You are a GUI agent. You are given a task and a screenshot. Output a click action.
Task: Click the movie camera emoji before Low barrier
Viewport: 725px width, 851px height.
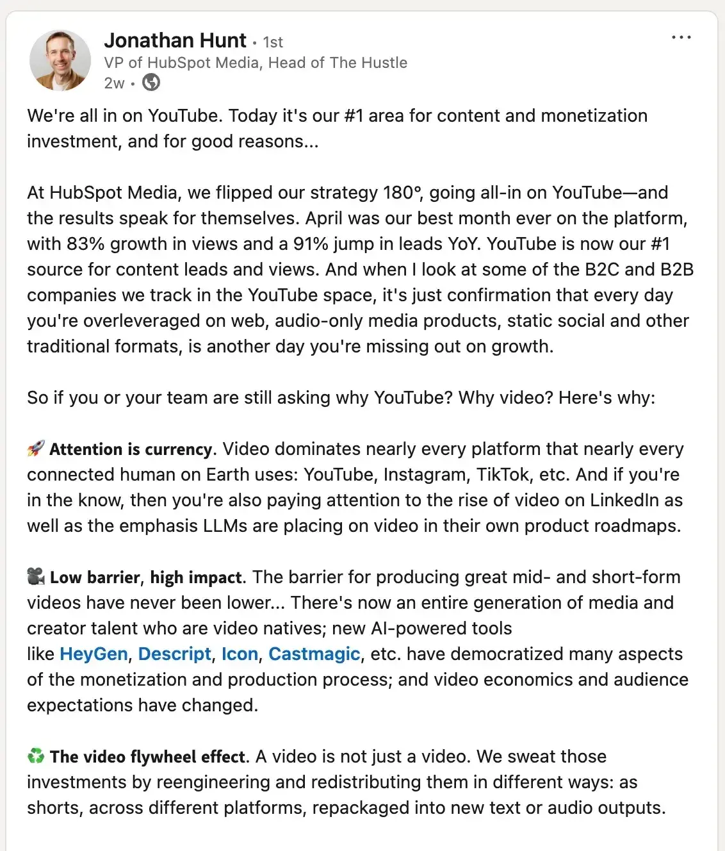coord(35,577)
